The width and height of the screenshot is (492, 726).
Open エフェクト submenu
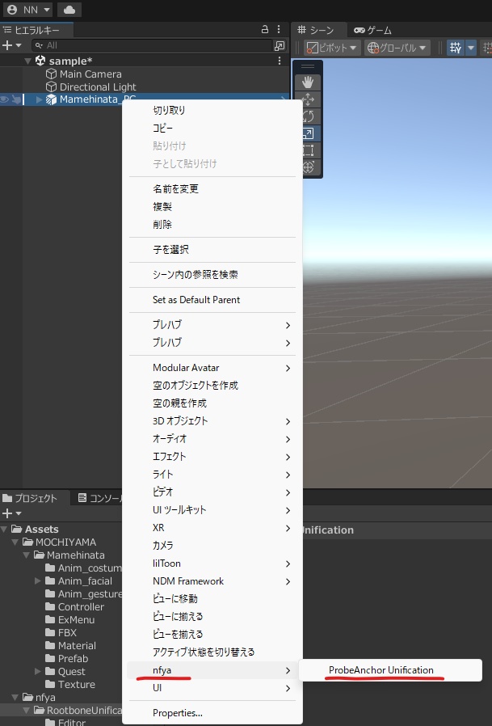point(212,457)
